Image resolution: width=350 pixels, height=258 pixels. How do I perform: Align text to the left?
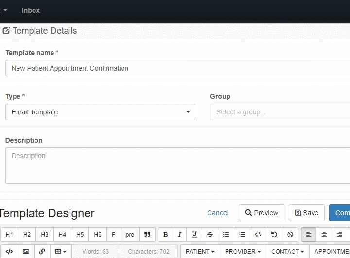click(x=309, y=235)
